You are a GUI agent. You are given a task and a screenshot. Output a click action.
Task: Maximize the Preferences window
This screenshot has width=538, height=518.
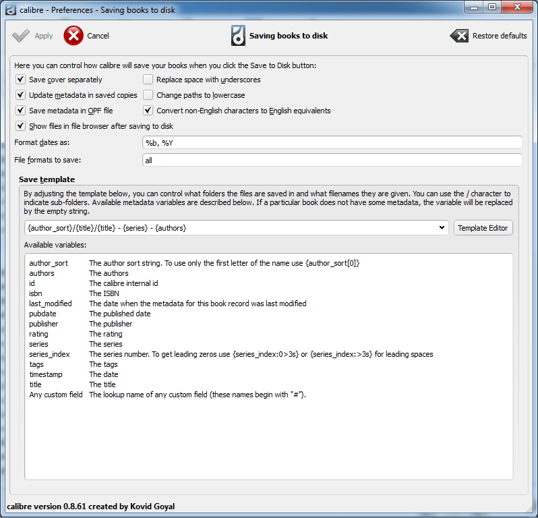pyautogui.click(x=492, y=7)
